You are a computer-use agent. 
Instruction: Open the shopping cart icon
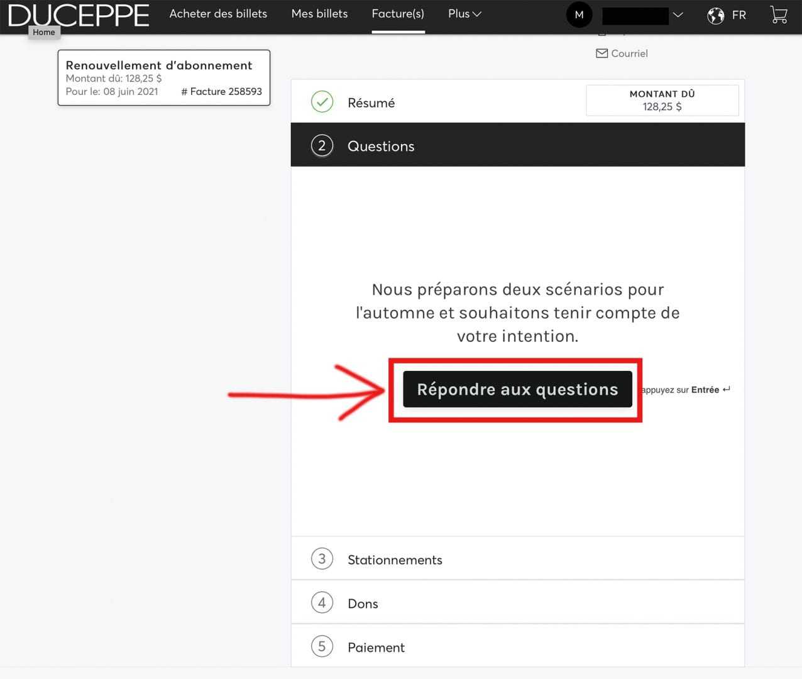coord(779,14)
